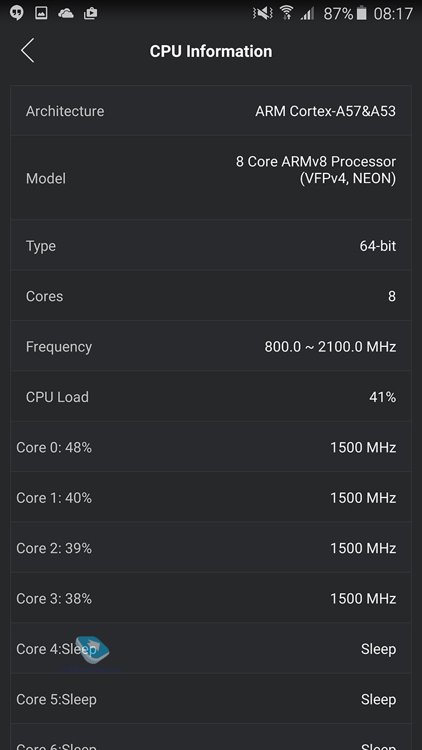Tap the cloud notification icon
422x750 pixels.
[66, 13]
